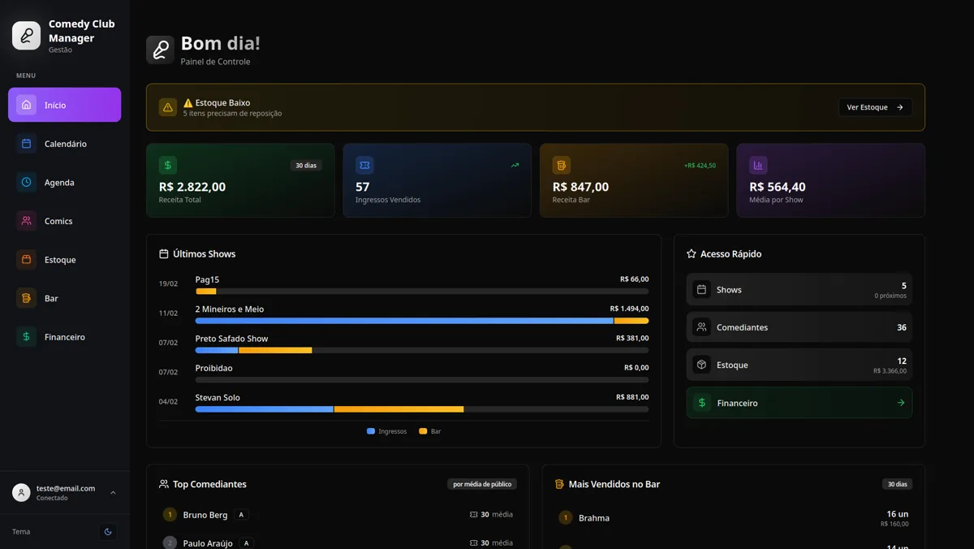Click the people icon beside Comics

(x=26, y=221)
